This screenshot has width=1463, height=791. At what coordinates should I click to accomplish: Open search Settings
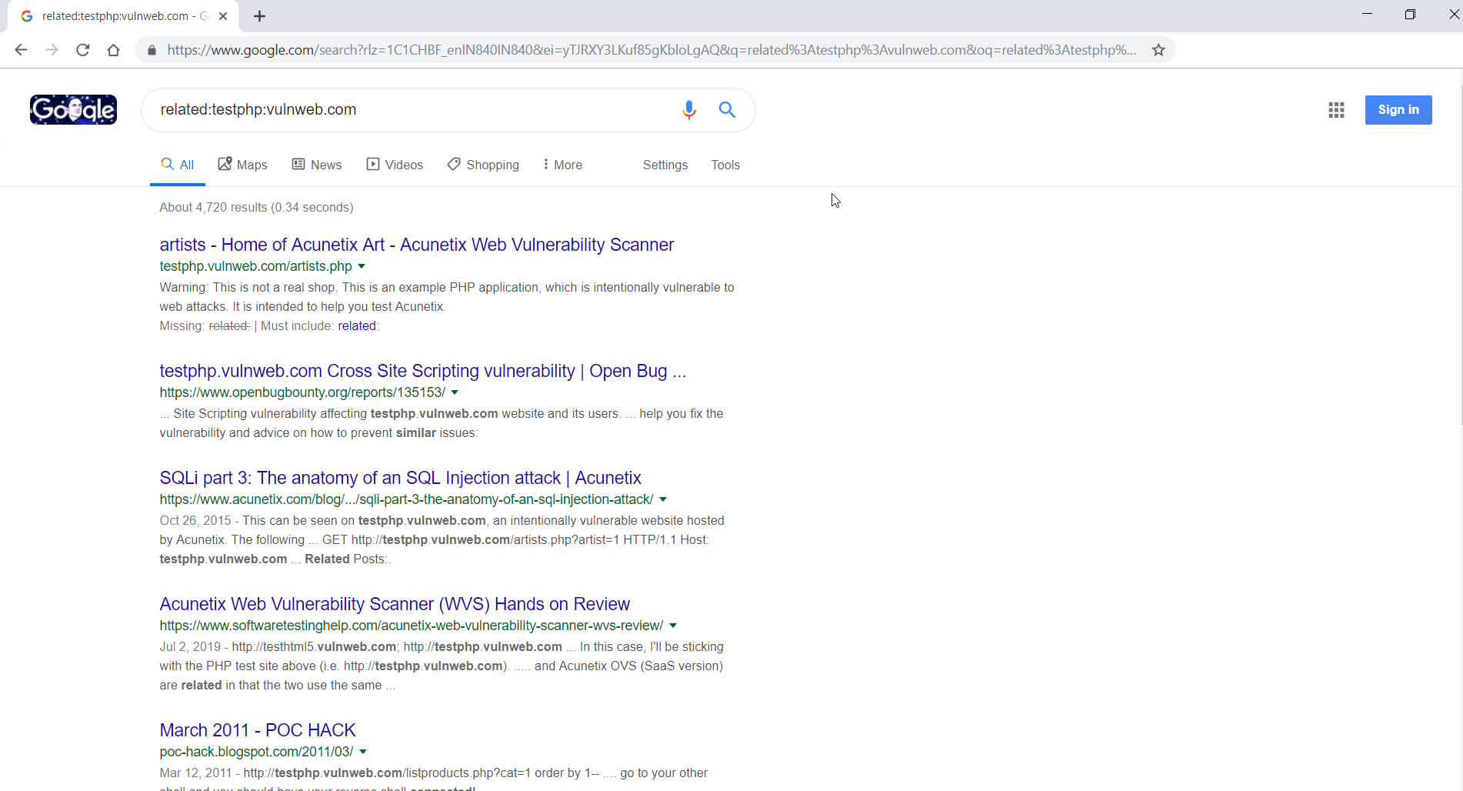[x=665, y=165]
